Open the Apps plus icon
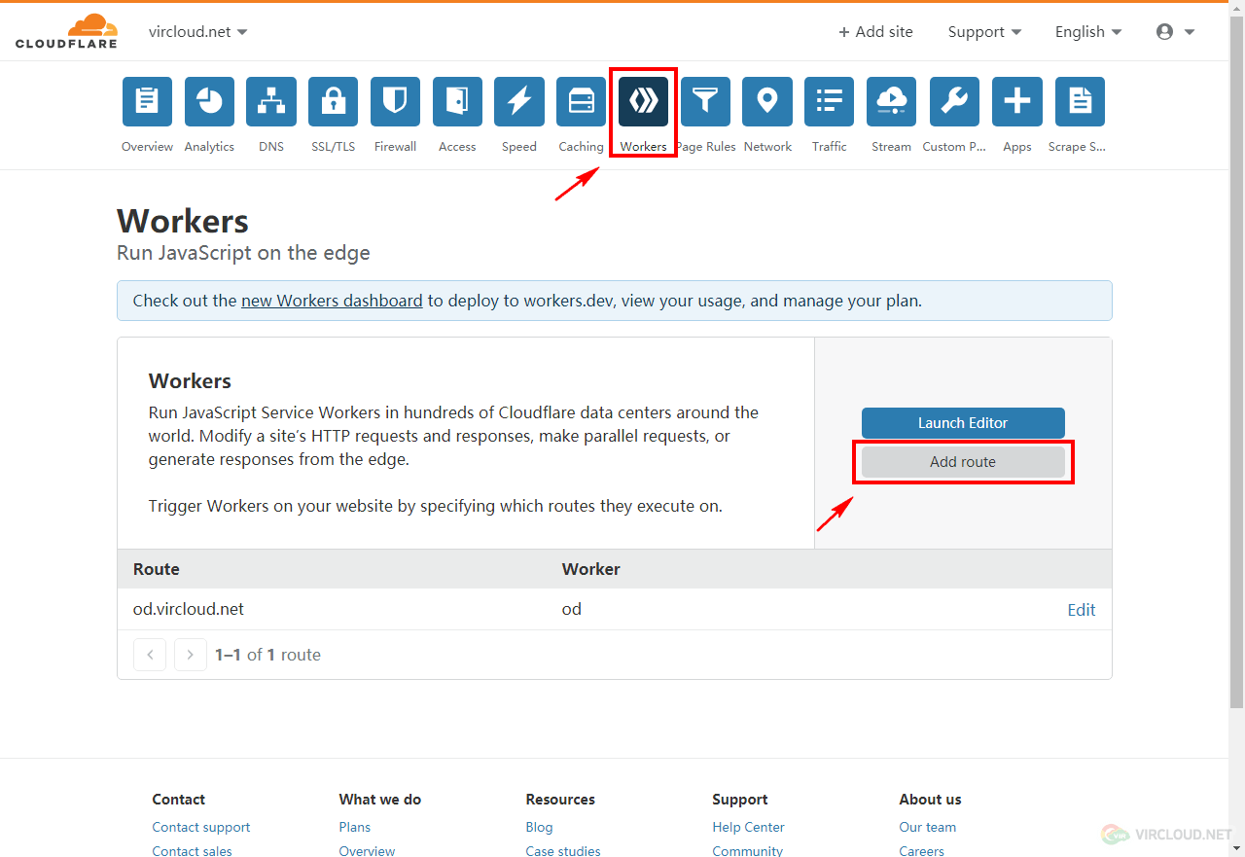 coord(1016,102)
